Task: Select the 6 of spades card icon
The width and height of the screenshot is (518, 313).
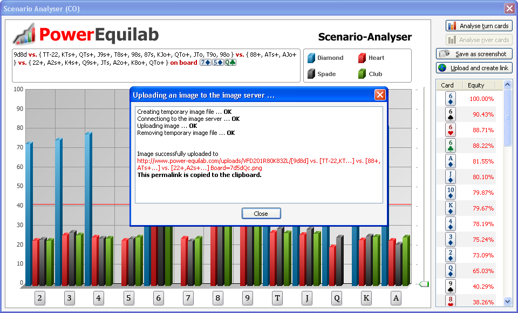Action: [451, 114]
